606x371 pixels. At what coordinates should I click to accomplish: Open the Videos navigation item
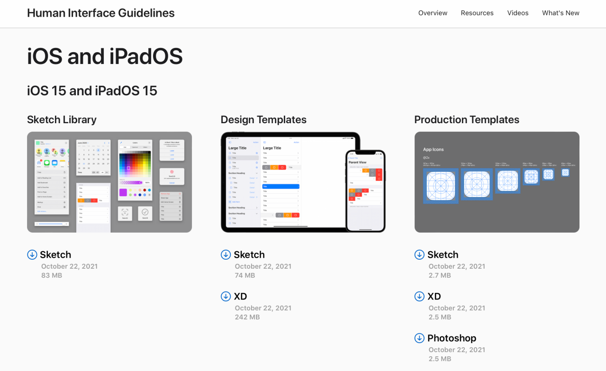(518, 13)
